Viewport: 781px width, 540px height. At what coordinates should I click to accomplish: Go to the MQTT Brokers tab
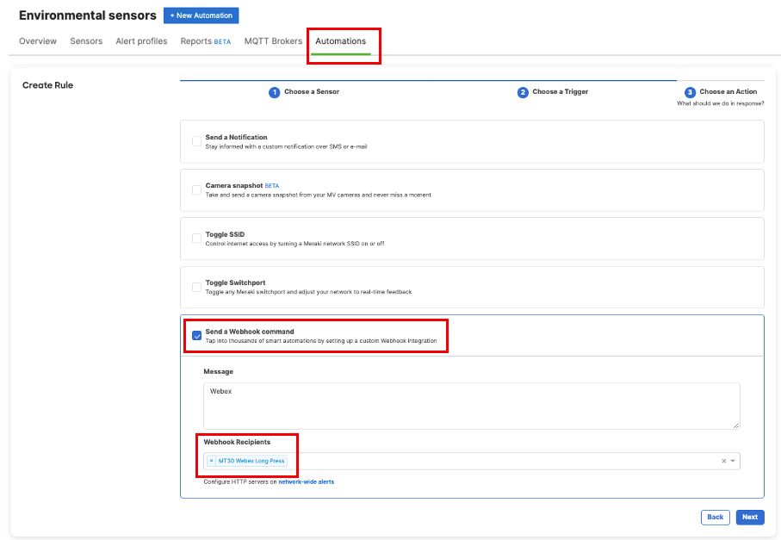click(x=273, y=41)
